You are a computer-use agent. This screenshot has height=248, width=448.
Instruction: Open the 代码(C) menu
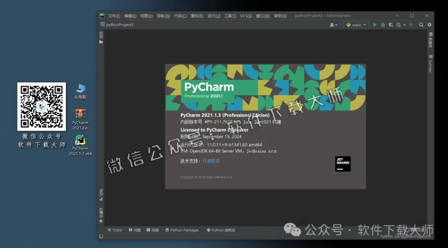point(180,16)
